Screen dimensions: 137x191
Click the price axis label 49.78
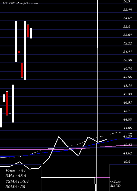tap(128, 69)
